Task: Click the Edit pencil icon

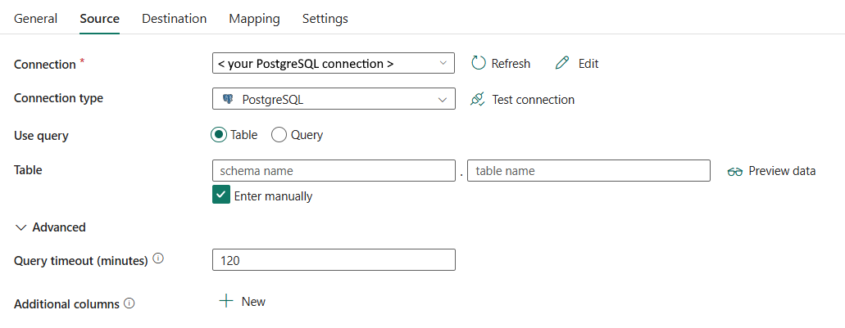Action: pyautogui.click(x=561, y=63)
